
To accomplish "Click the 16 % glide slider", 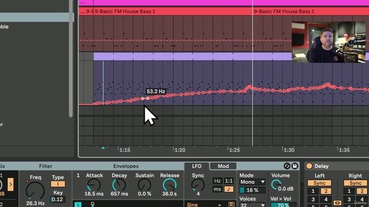I will 253,190.
